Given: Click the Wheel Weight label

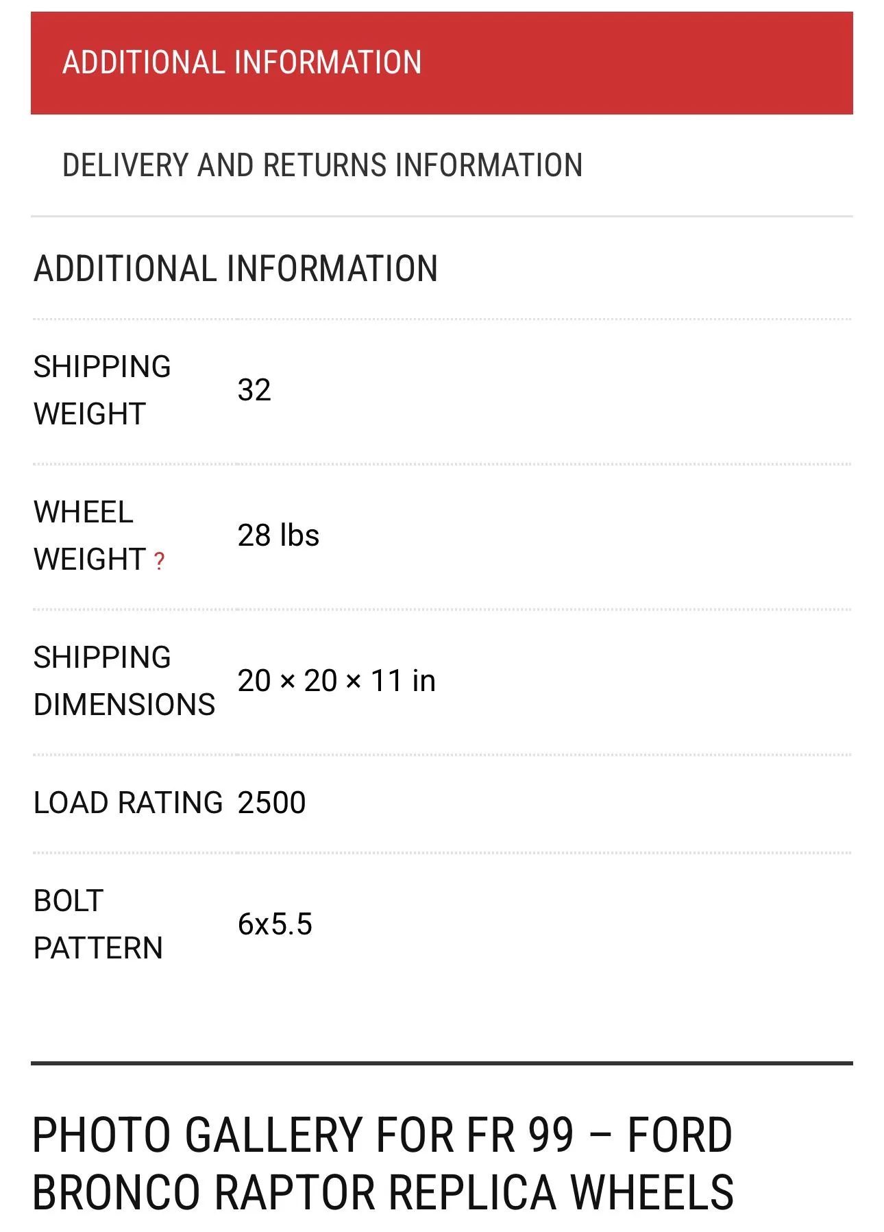Looking at the screenshot, I should [90, 535].
